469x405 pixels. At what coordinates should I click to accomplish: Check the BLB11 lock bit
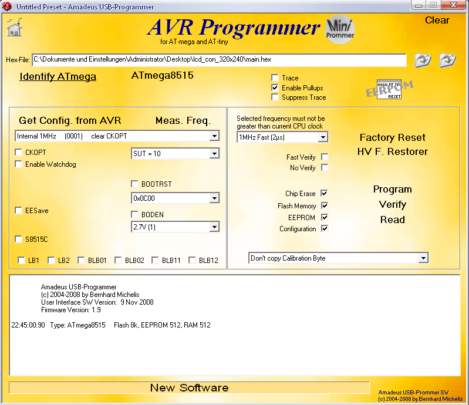155,260
